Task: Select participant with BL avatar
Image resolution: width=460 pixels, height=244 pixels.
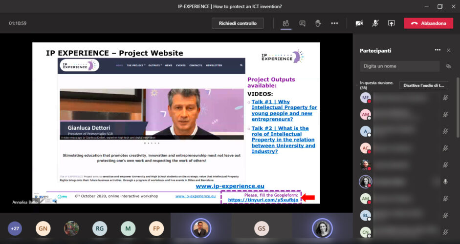Action: pos(366,216)
